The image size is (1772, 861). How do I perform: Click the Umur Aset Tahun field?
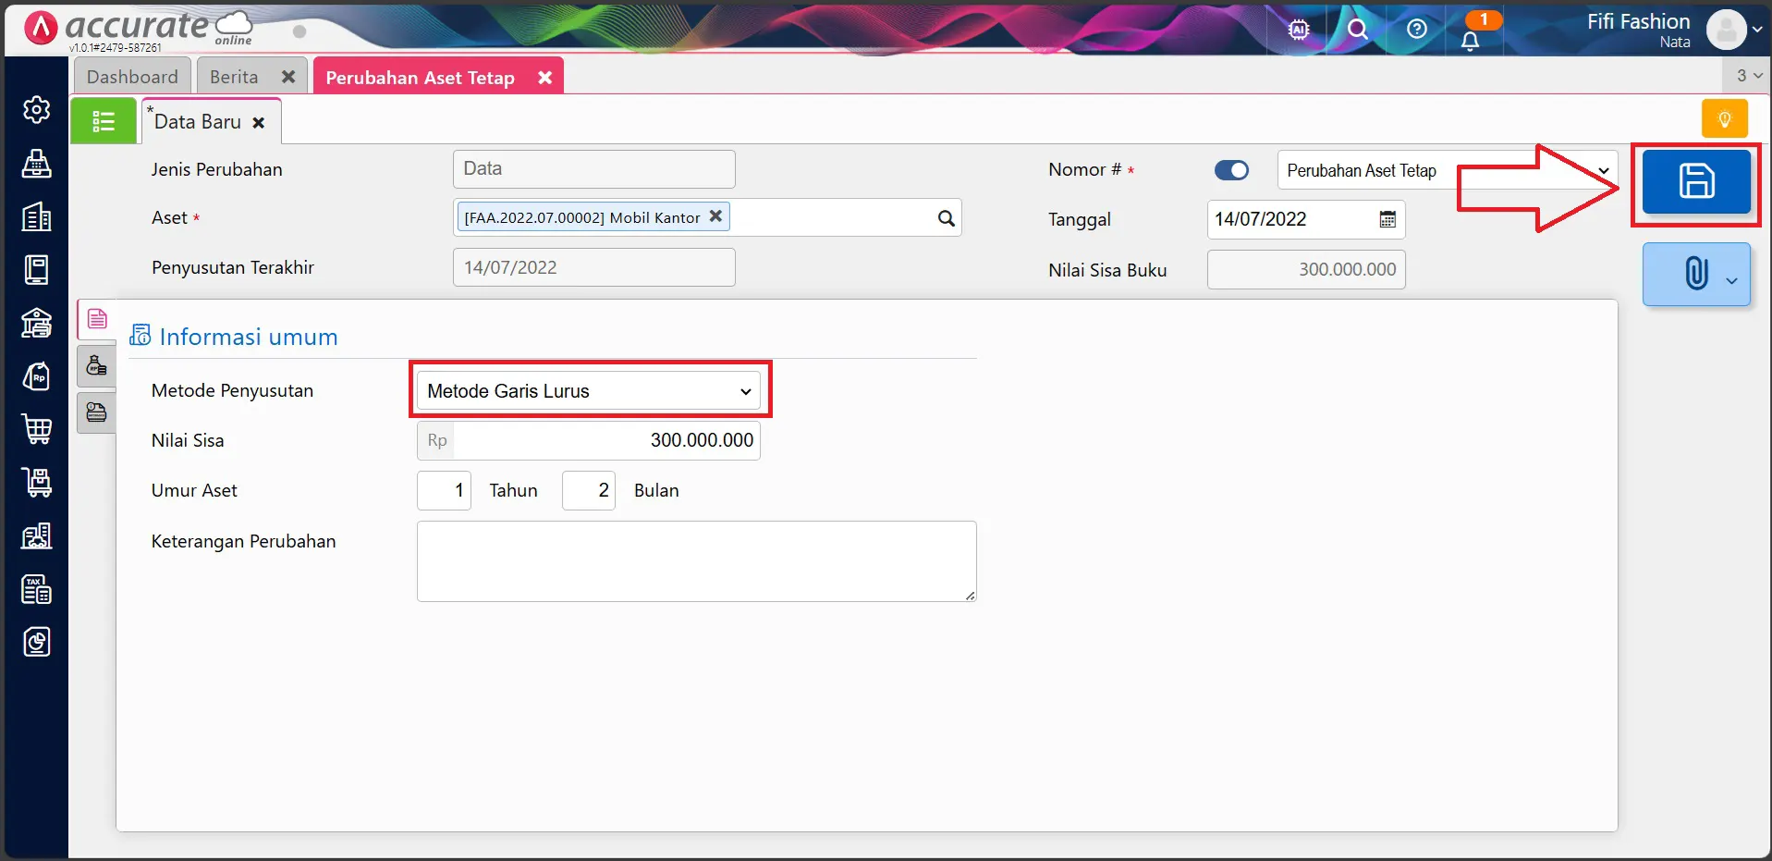click(x=444, y=490)
